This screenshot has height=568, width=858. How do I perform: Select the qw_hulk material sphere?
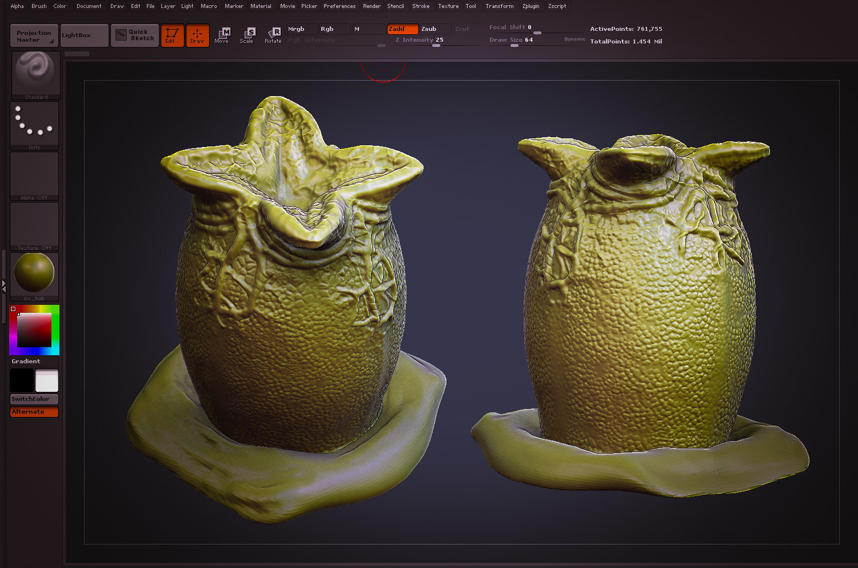point(34,273)
